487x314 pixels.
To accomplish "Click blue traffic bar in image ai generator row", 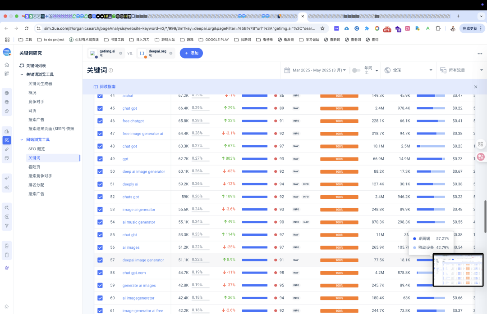I will [x=255, y=210].
